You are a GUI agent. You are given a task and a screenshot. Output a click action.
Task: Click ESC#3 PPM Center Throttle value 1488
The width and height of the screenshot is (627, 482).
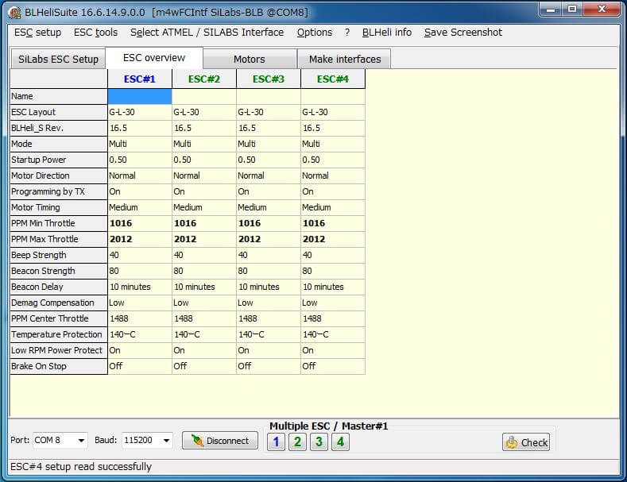pos(269,318)
